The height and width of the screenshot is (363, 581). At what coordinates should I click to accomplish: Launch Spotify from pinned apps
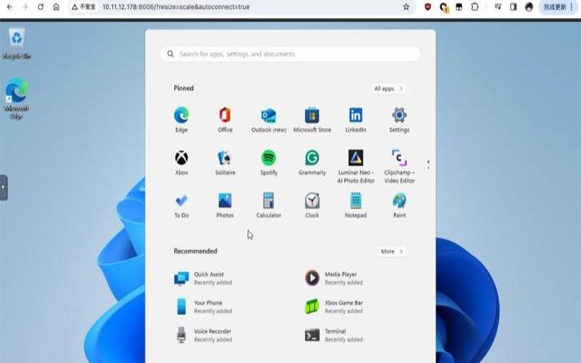coord(269,163)
